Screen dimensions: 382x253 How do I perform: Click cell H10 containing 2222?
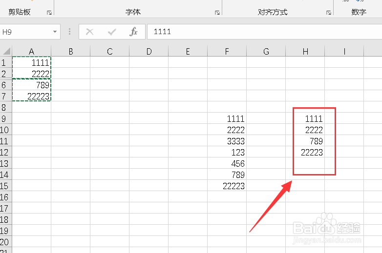305,130
